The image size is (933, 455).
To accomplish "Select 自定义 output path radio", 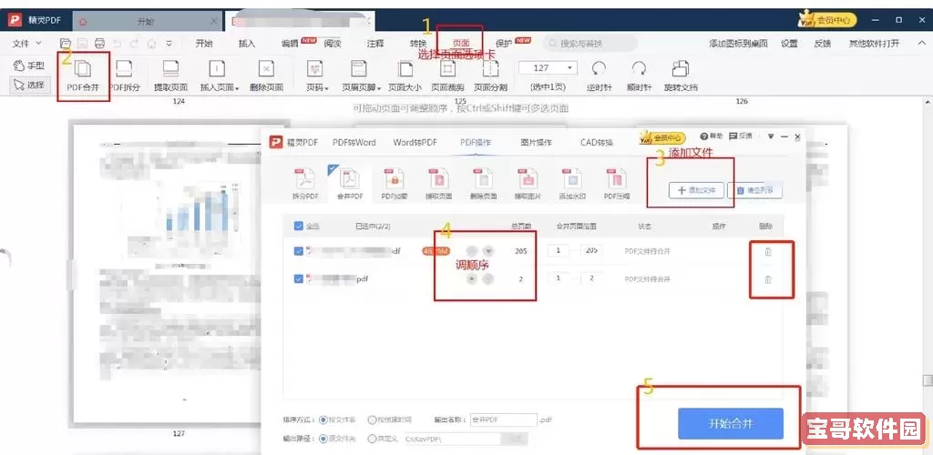I will coord(372,439).
